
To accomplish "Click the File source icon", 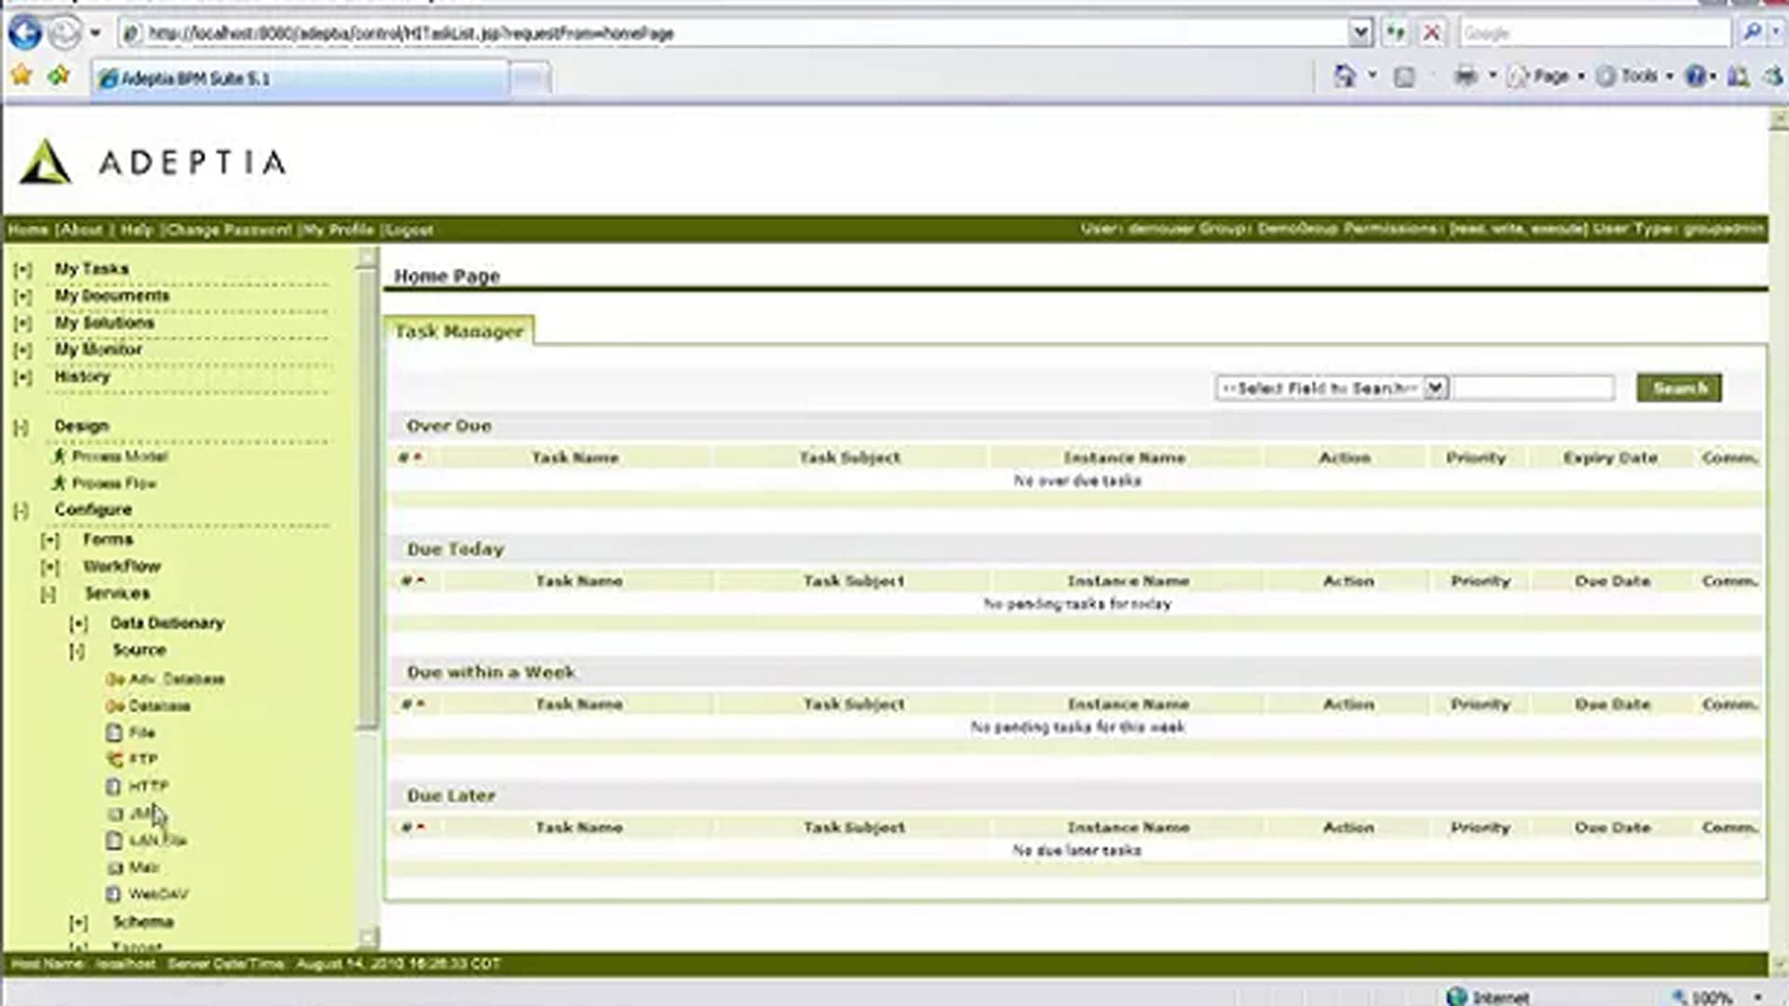I will point(114,733).
